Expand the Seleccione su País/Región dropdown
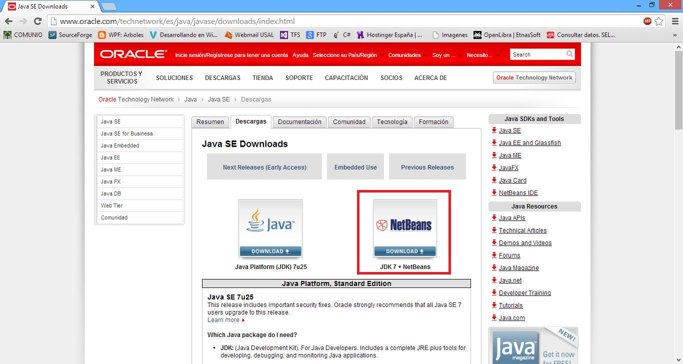 [x=348, y=55]
